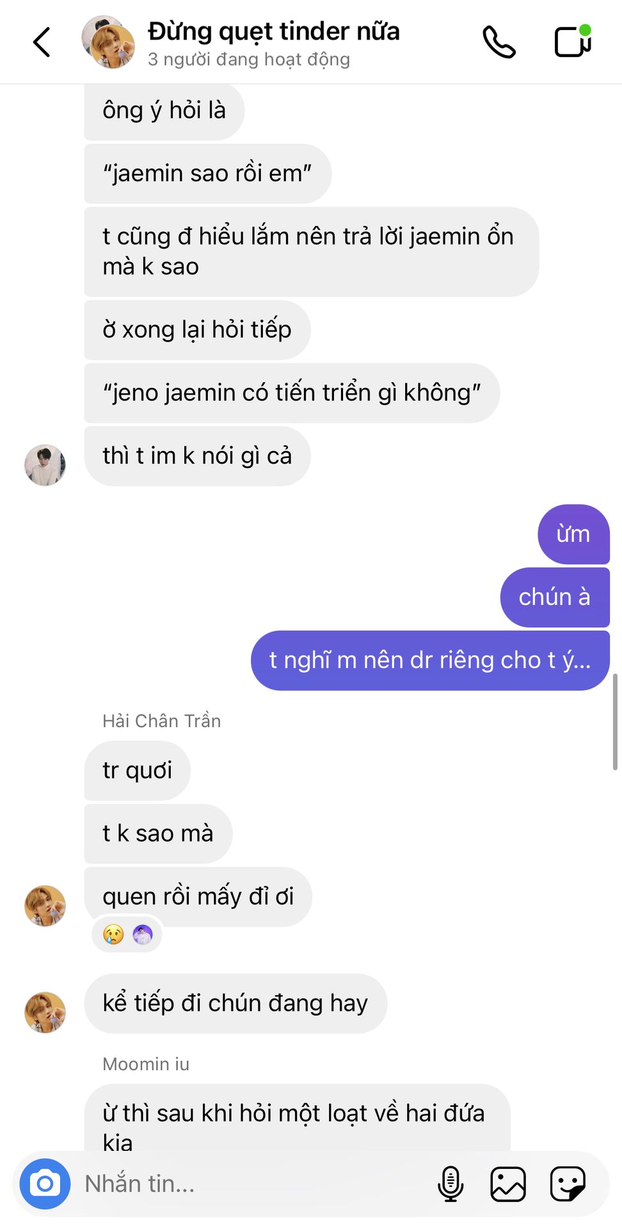Open group chat name 'Đừng quẹt tinder nữa'
This screenshot has height=1229, width=622.
[273, 31]
